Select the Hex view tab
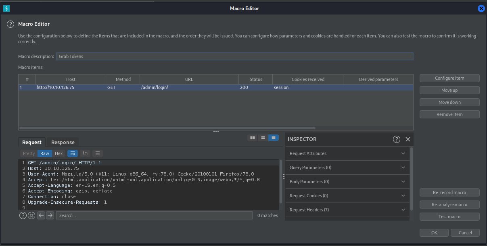The width and height of the screenshot is (487, 246). pos(59,153)
